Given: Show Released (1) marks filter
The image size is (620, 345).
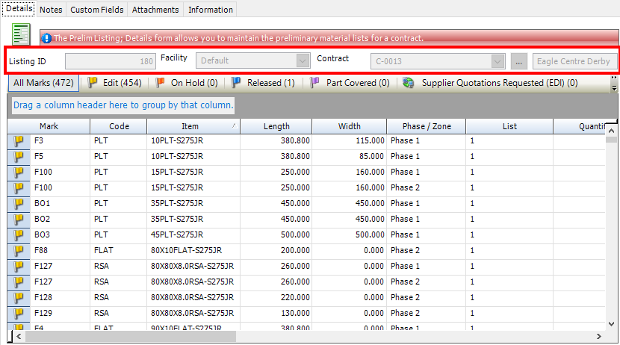Looking at the screenshot, I should pos(262,83).
